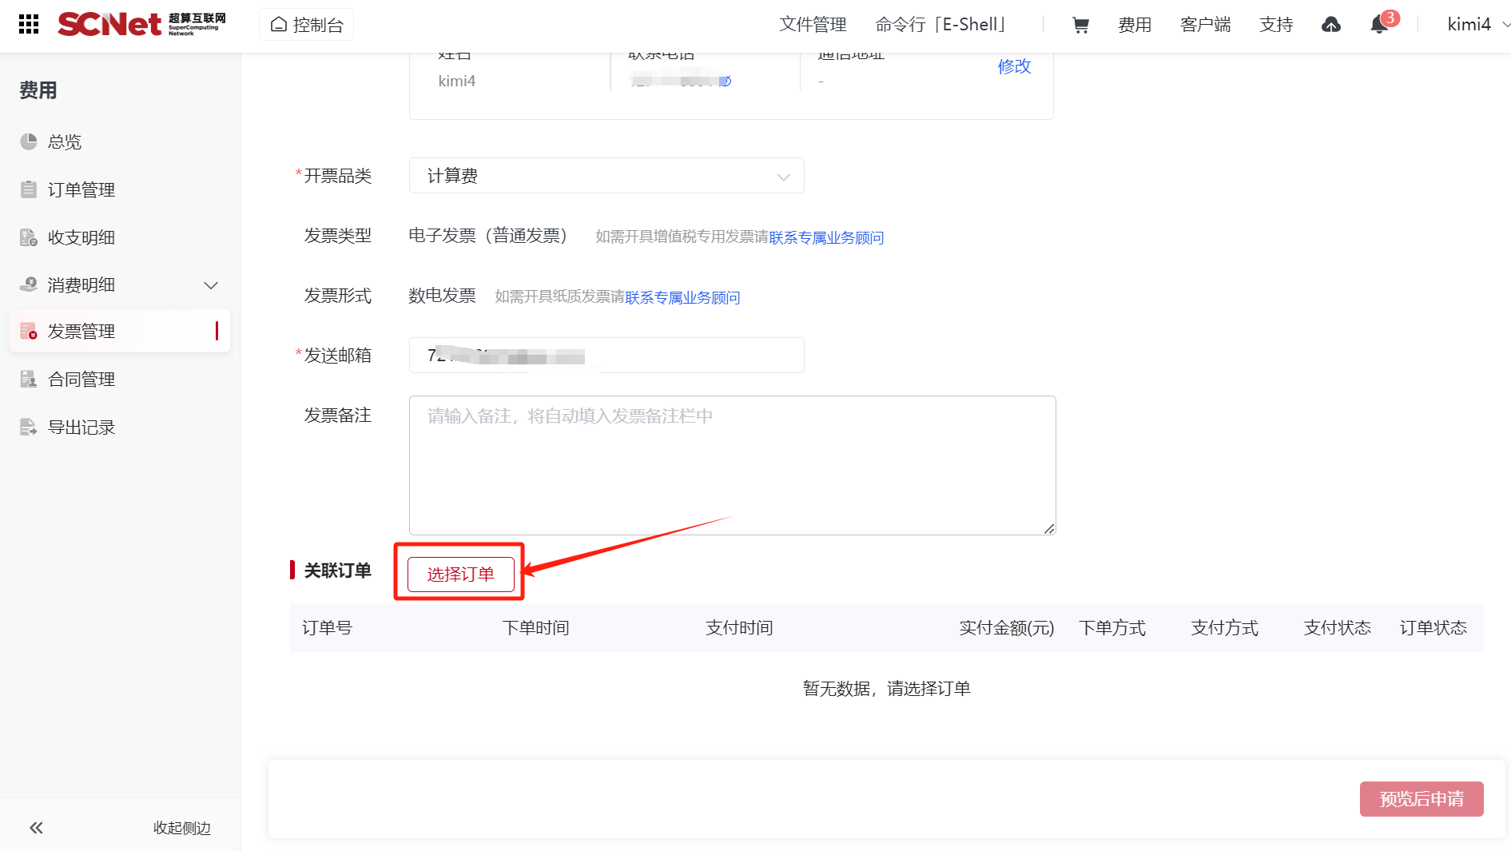Click into the 发票备注 text area
This screenshot has height=851, width=1511.
click(732, 465)
